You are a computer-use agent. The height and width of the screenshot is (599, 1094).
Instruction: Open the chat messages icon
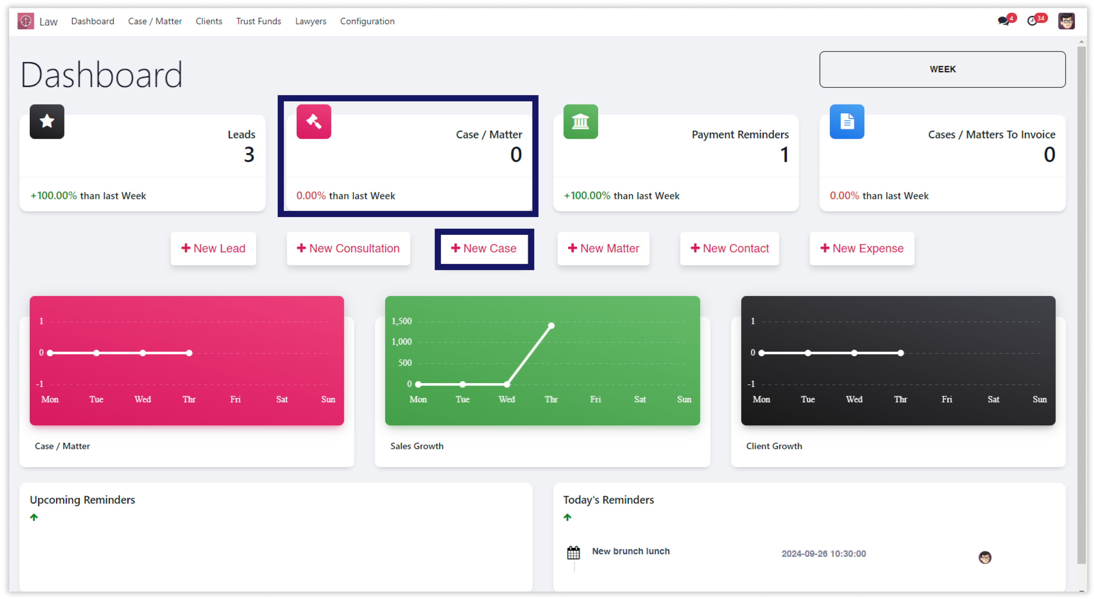pyautogui.click(x=1003, y=21)
